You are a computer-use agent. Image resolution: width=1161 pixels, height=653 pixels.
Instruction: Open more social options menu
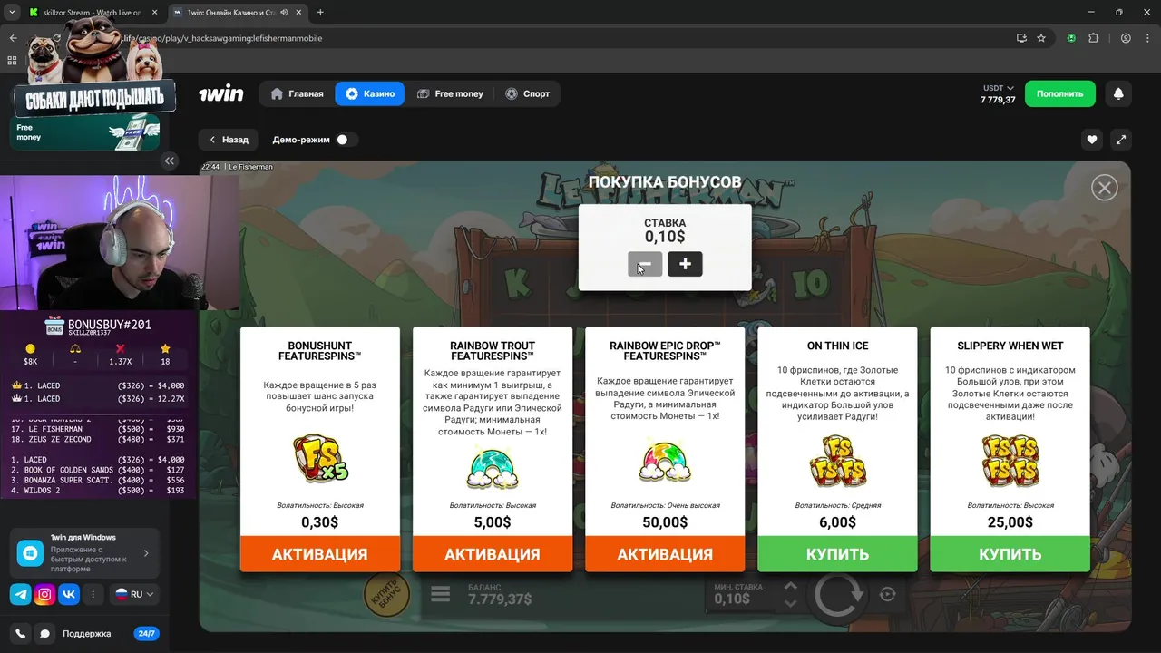coord(93,595)
